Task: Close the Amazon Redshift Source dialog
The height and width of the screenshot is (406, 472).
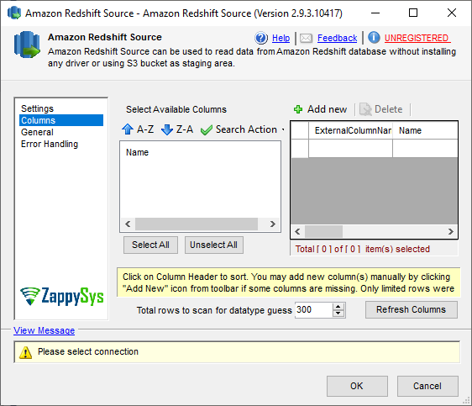Action: pos(452,13)
